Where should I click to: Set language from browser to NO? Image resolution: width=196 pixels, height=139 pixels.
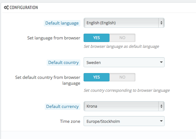[122, 38]
